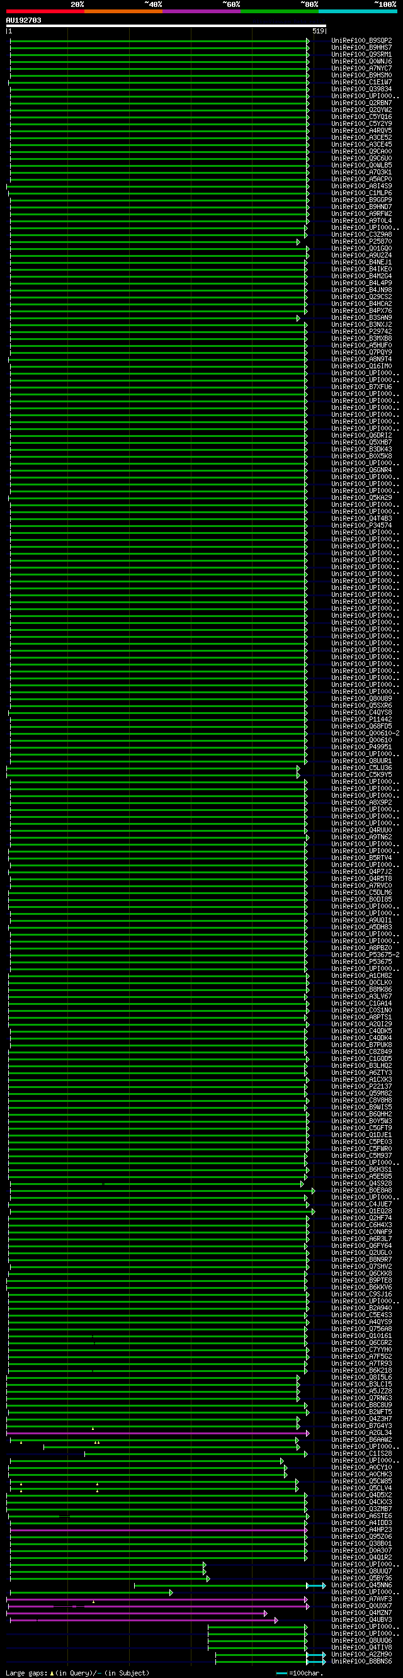Image resolution: width=403 pixels, height=1678 pixels.
Task: Click label UniRef100_B4IKE0
Action: pos(361,269)
